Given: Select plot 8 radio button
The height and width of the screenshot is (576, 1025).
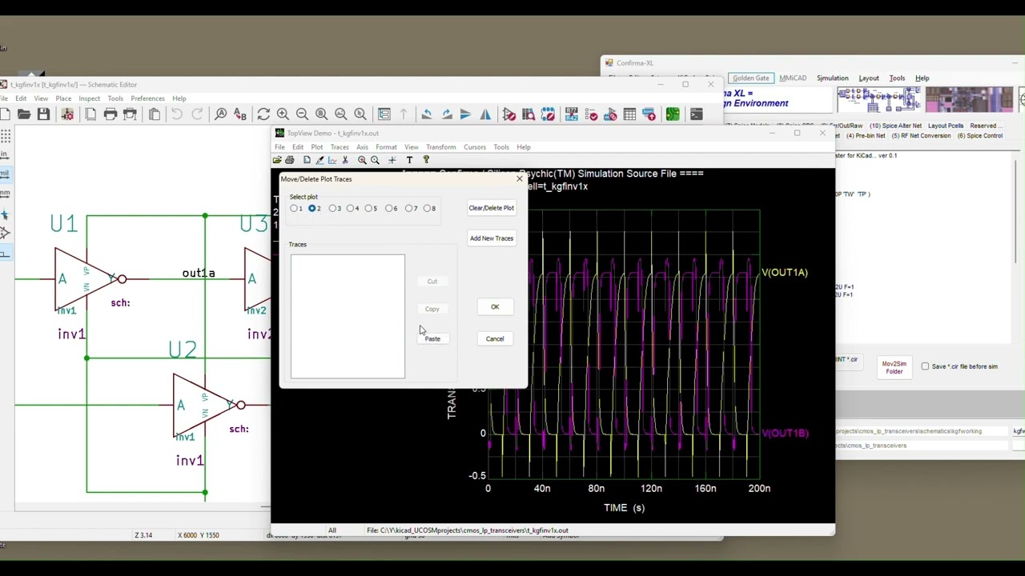Looking at the screenshot, I should coord(428,209).
